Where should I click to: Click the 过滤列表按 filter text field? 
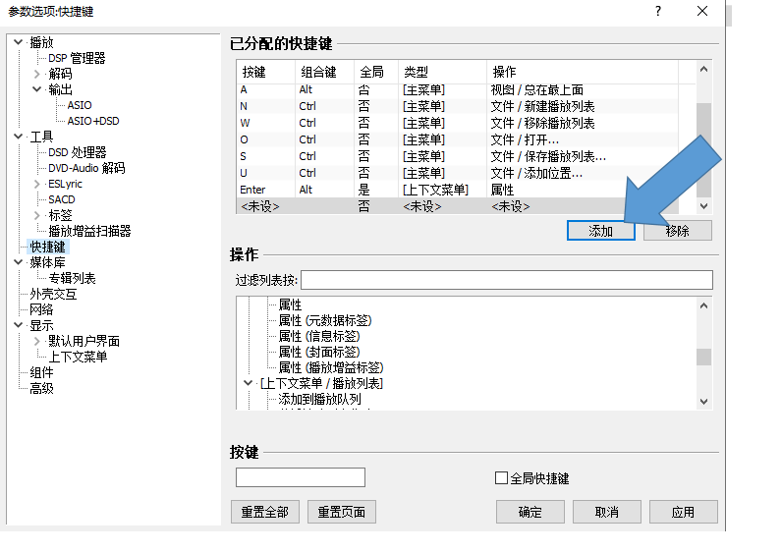coord(506,281)
